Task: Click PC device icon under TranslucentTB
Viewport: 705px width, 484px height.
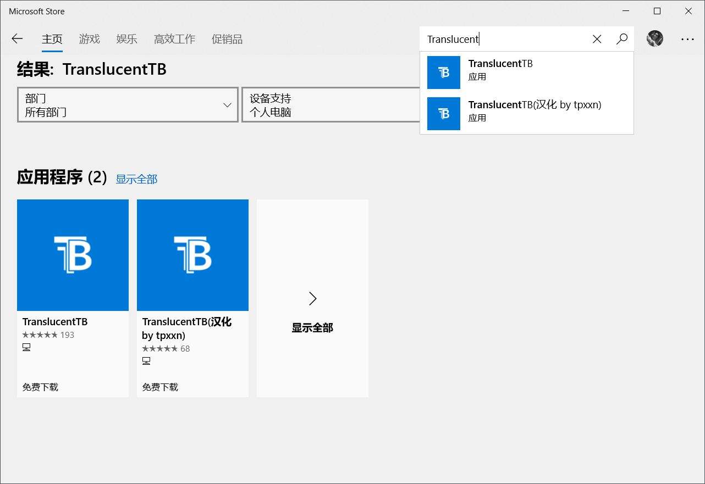Action: (26, 347)
